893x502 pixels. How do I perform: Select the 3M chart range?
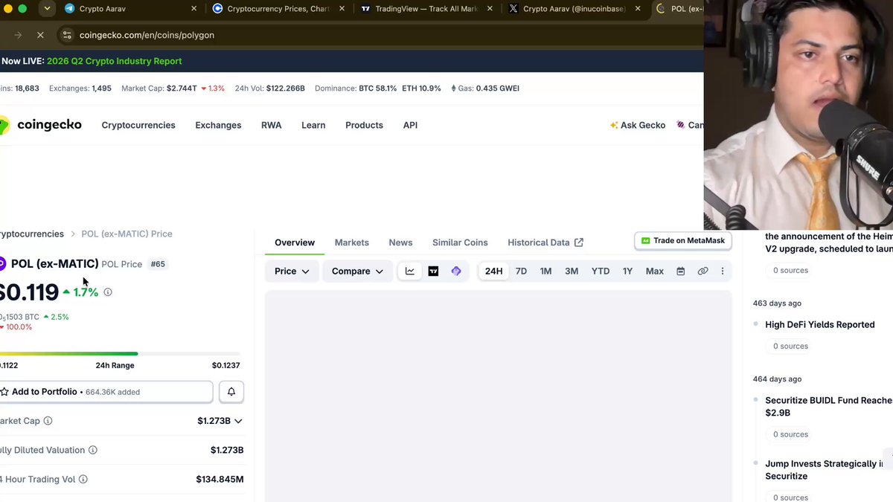(x=572, y=271)
